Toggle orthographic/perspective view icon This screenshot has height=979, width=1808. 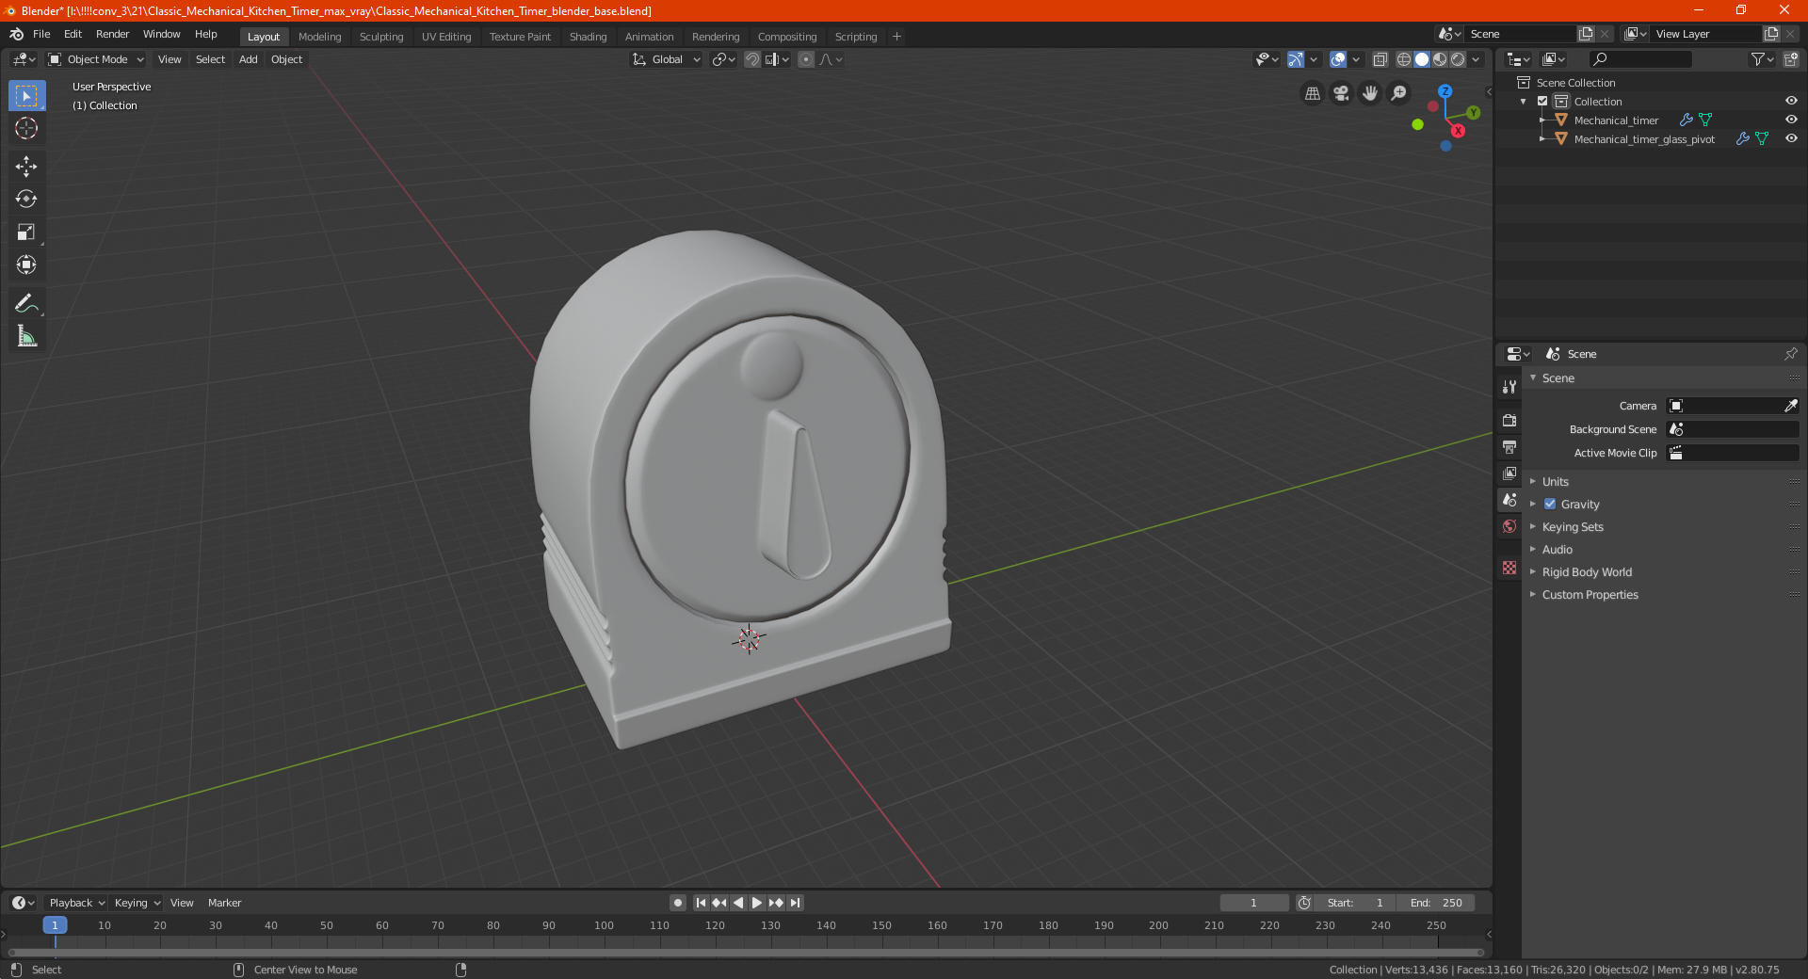tap(1313, 93)
